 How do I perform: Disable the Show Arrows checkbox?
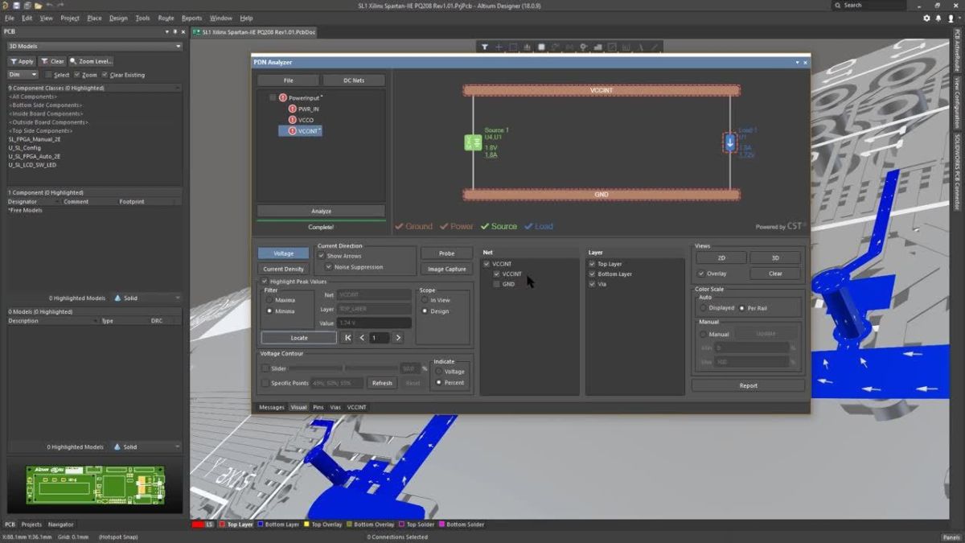(321, 256)
